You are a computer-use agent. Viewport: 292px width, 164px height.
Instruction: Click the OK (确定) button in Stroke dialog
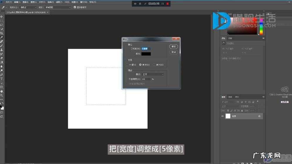(x=173, y=46)
